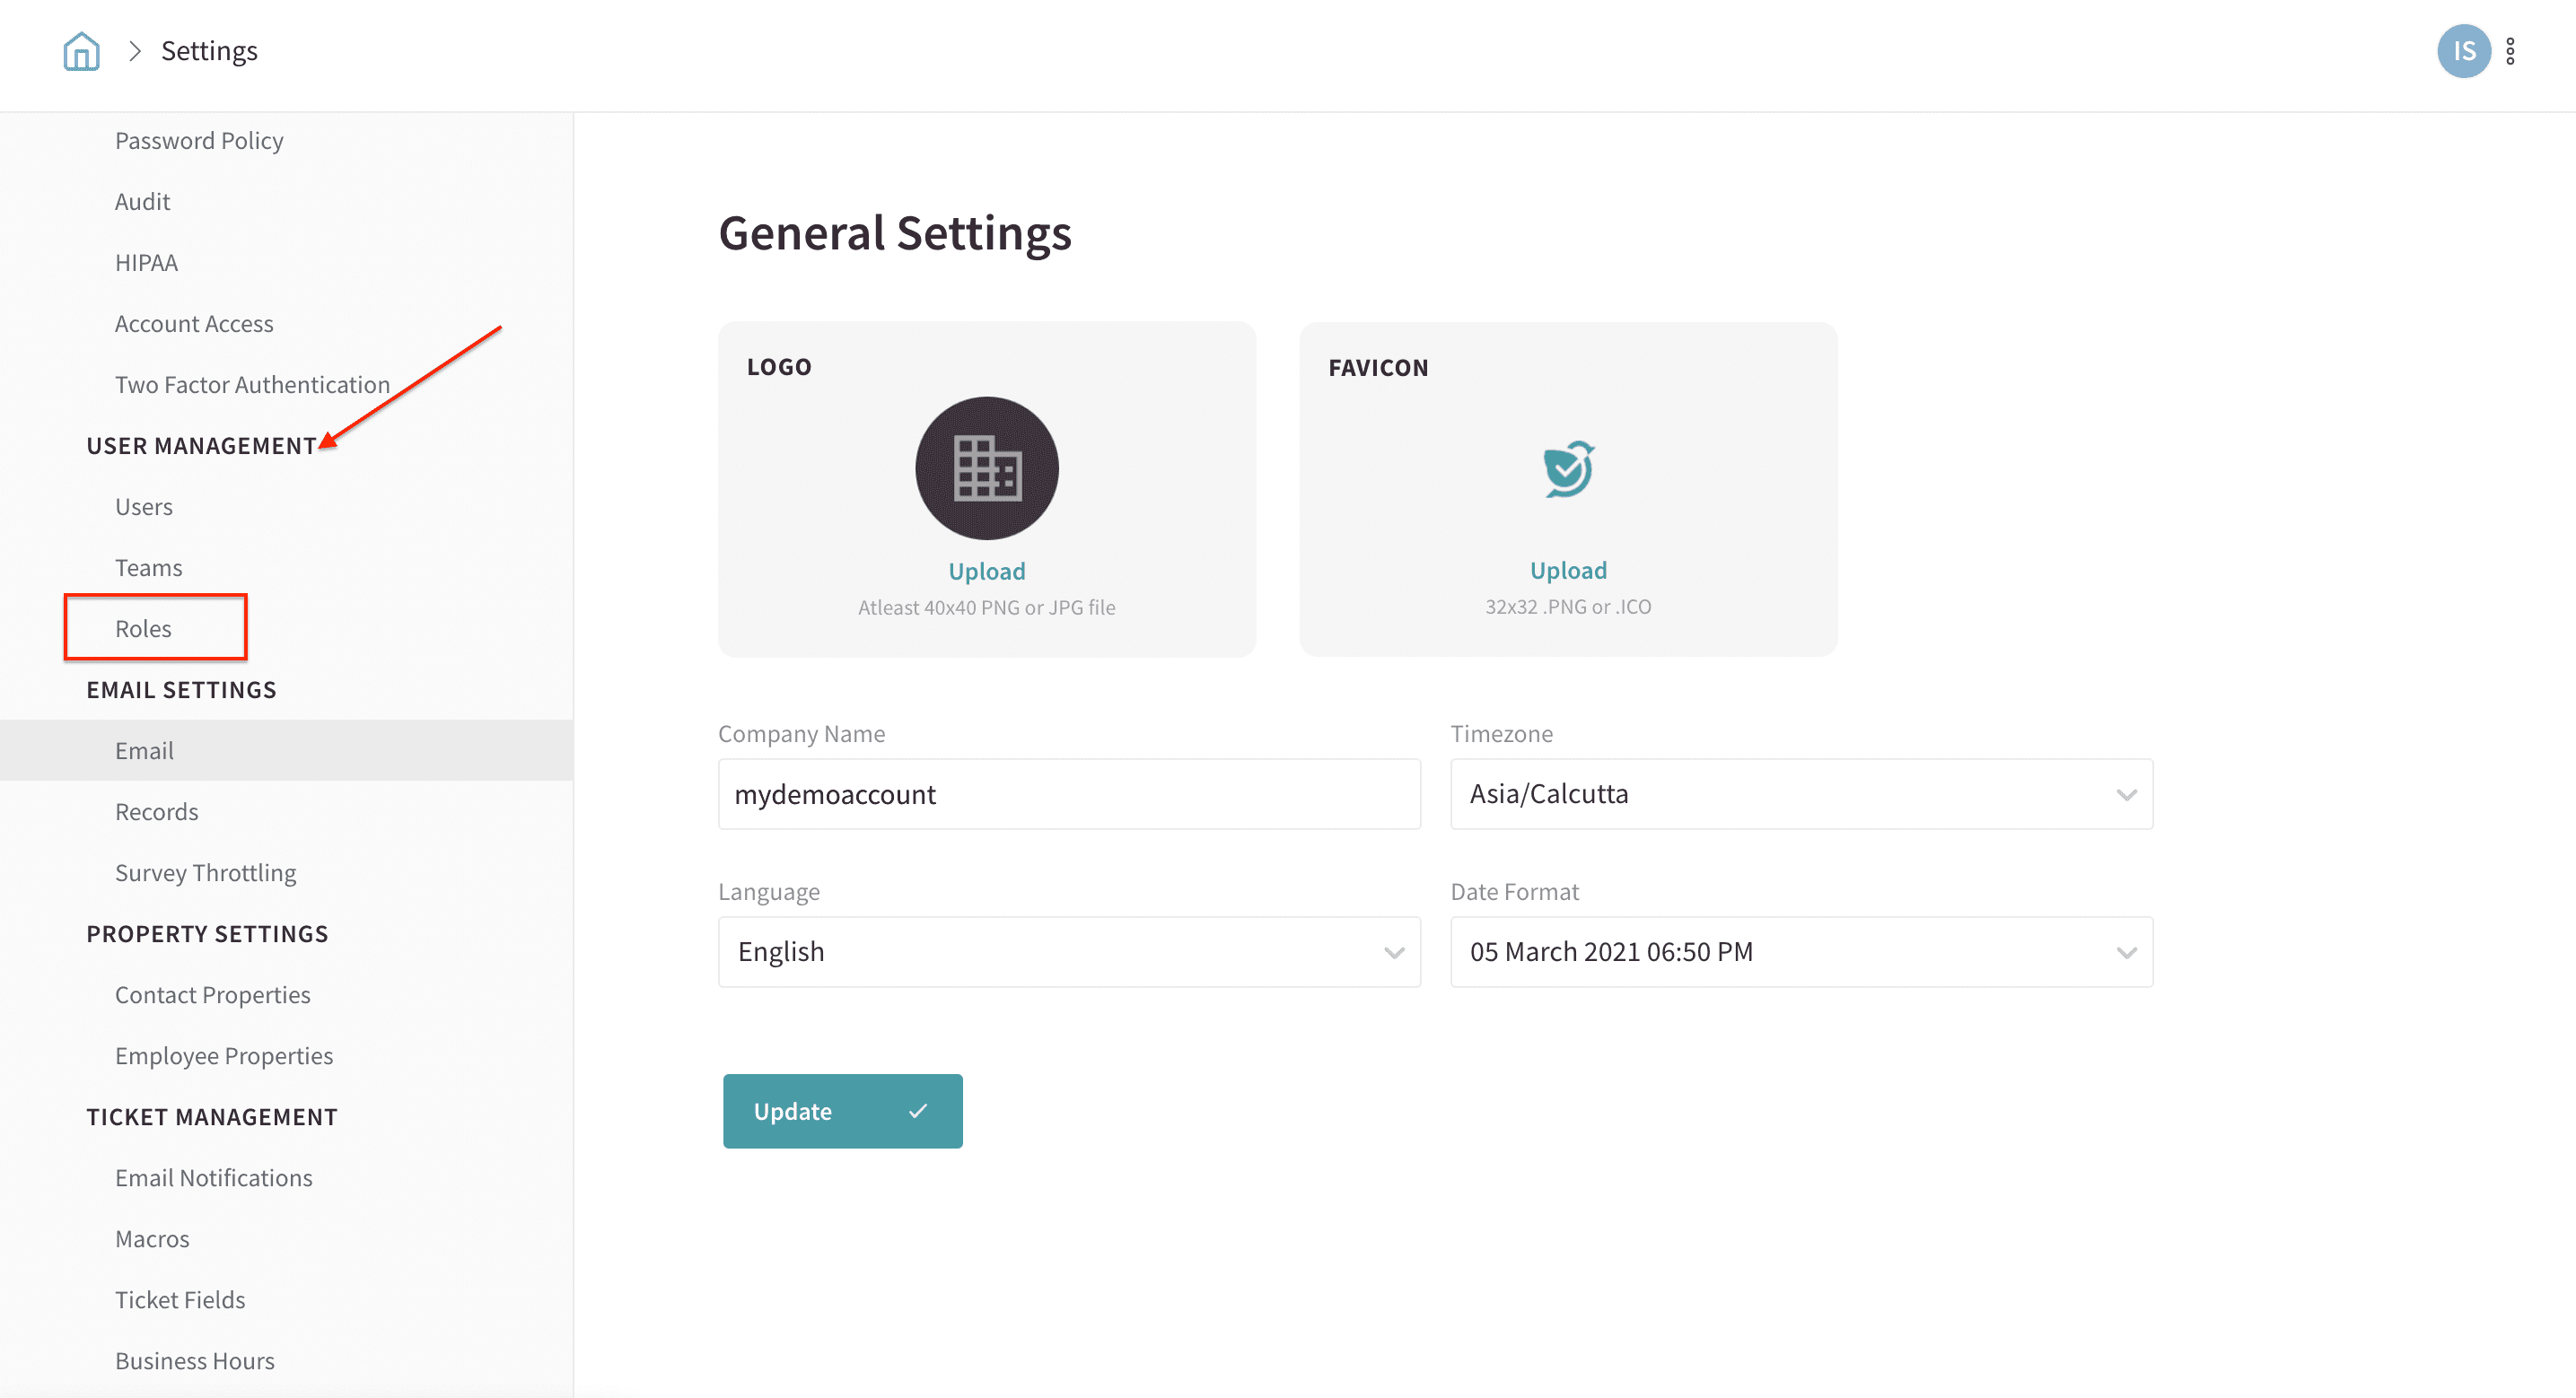Image resolution: width=2576 pixels, height=1398 pixels.
Task: Click the building logo placeholder image
Action: [x=986, y=468]
